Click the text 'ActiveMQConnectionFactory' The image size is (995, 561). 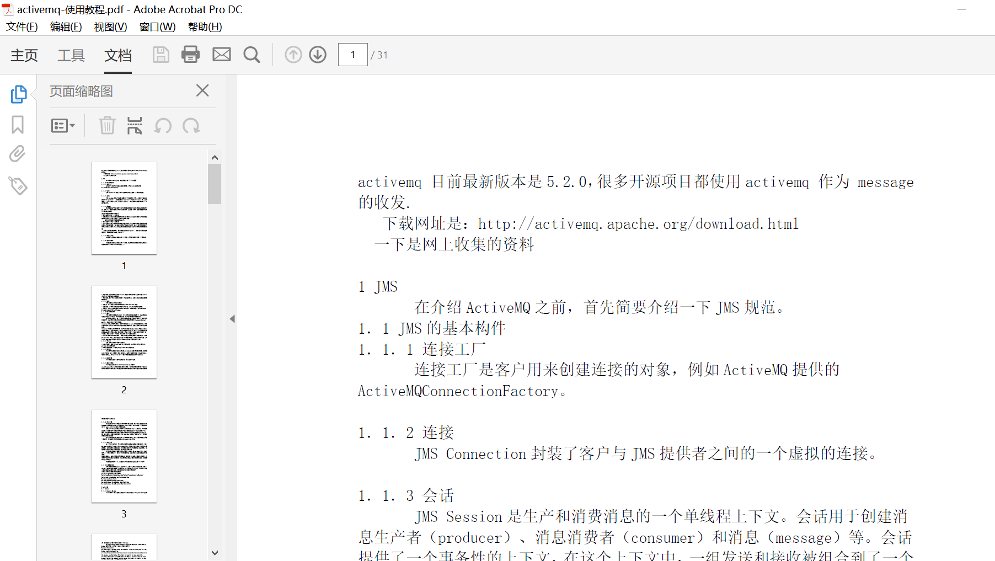(x=458, y=391)
